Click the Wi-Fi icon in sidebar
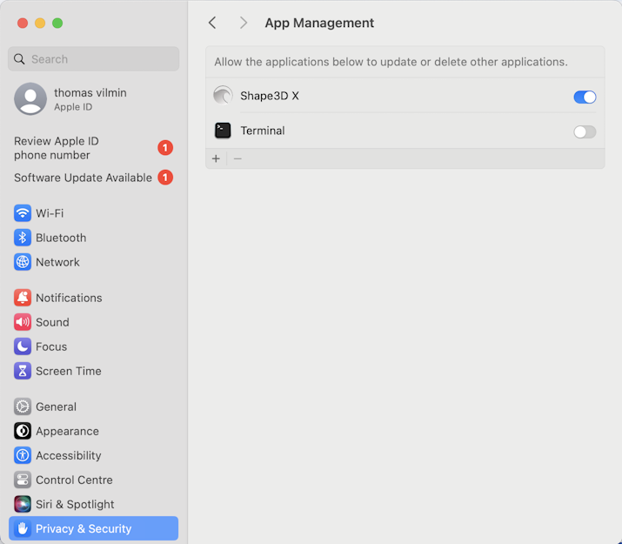This screenshot has height=544, width=622. [23, 213]
